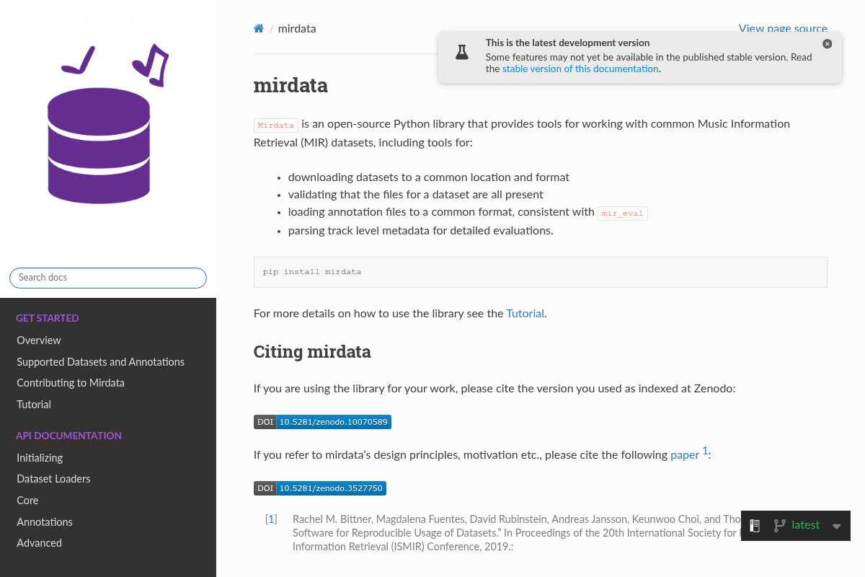This screenshot has width=865, height=577.
Task: Click the version branch icon
Action: [x=779, y=526]
